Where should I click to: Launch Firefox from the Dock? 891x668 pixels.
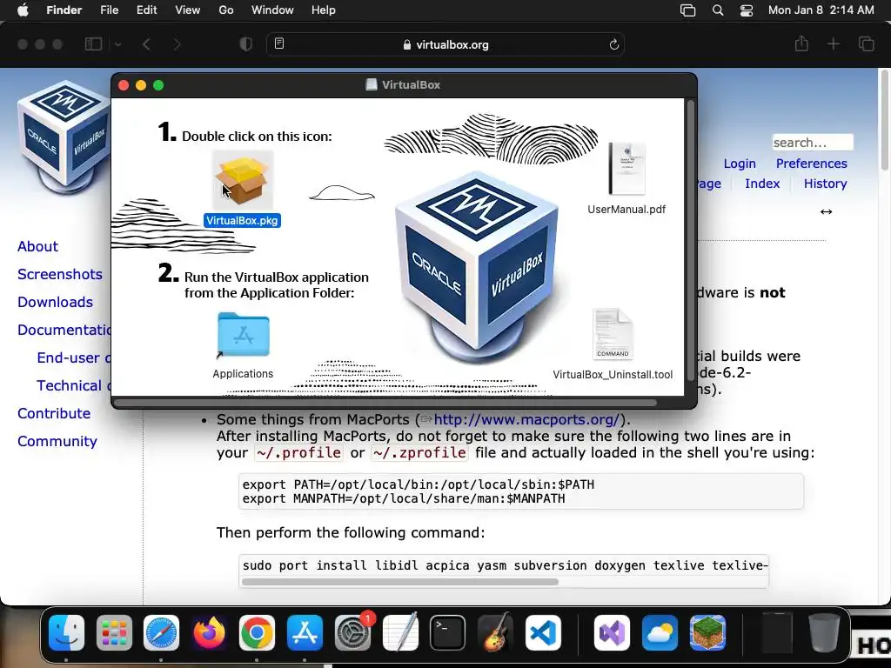(x=209, y=632)
